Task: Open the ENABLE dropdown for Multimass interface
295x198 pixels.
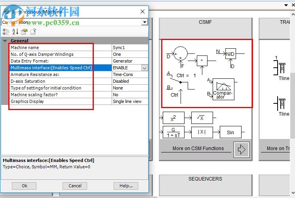Action: pos(145,68)
